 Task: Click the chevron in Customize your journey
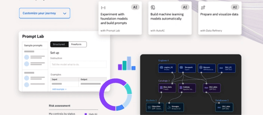pyautogui.click(x=65, y=14)
